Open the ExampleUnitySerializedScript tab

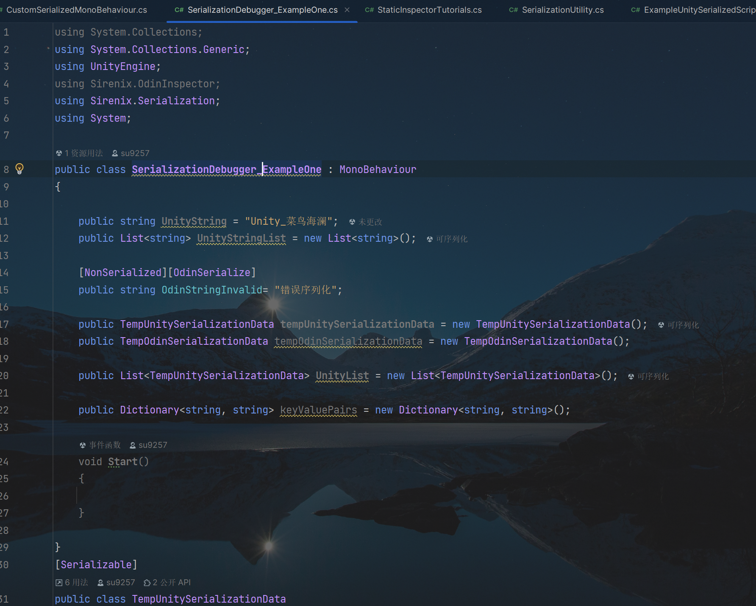click(698, 10)
